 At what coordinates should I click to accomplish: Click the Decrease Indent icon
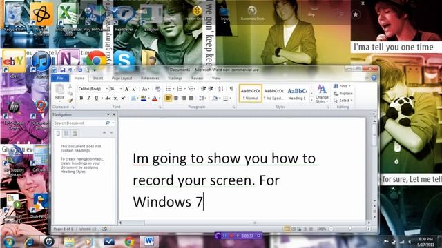[204, 89]
